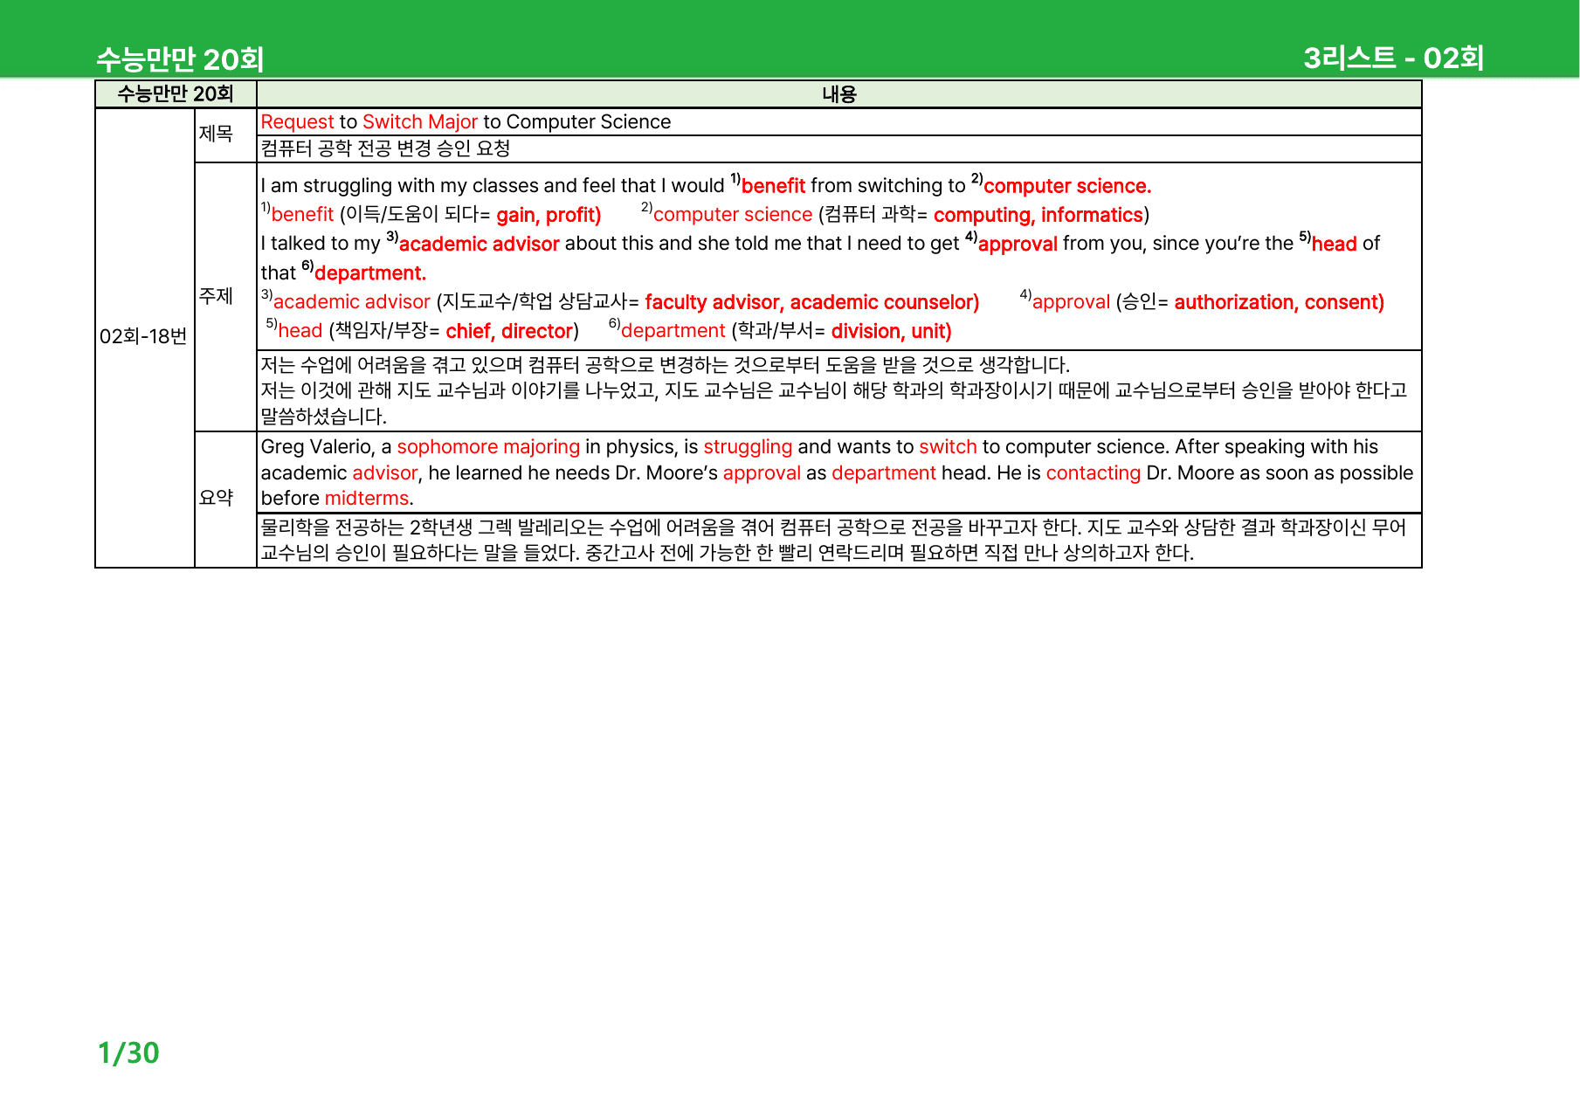
Task: Click the '주제' row label
Action: click(x=217, y=297)
